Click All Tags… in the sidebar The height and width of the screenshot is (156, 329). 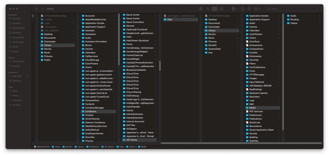click(x=17, y=105)
